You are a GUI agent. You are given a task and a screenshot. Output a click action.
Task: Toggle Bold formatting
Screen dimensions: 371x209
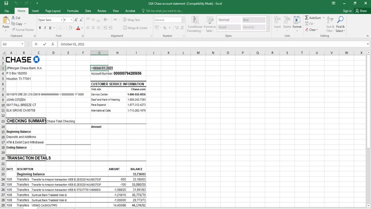(40, 28)
